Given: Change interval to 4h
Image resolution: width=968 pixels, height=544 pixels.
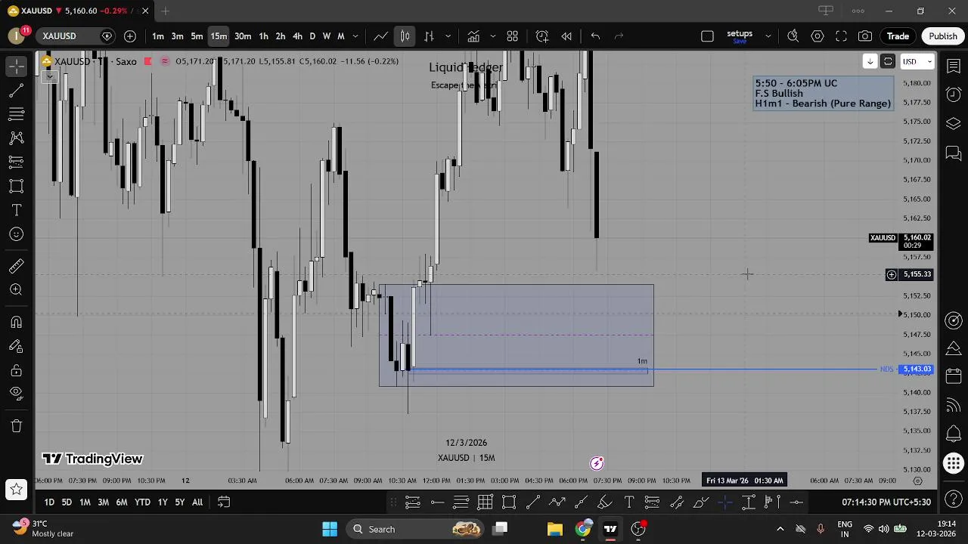Looking at the screenshot, I should pos(297,36).
